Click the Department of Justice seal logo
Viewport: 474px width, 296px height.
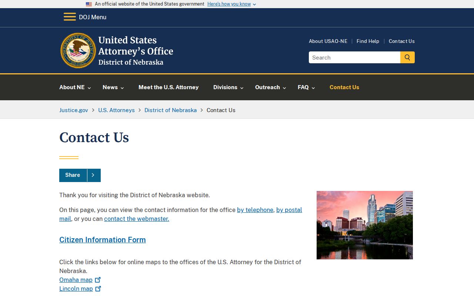[78, 50]
